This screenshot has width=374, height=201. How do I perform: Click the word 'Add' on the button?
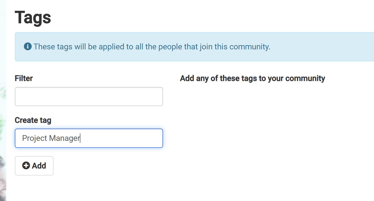[39, 166]
